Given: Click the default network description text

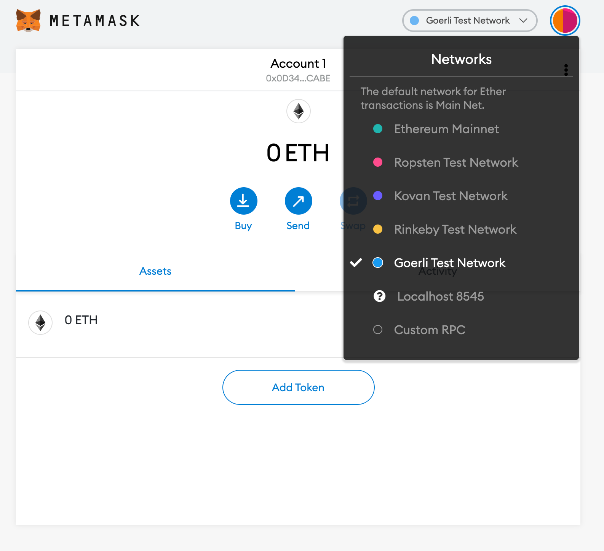Looking at the screenshot, I should click(433, 98).
